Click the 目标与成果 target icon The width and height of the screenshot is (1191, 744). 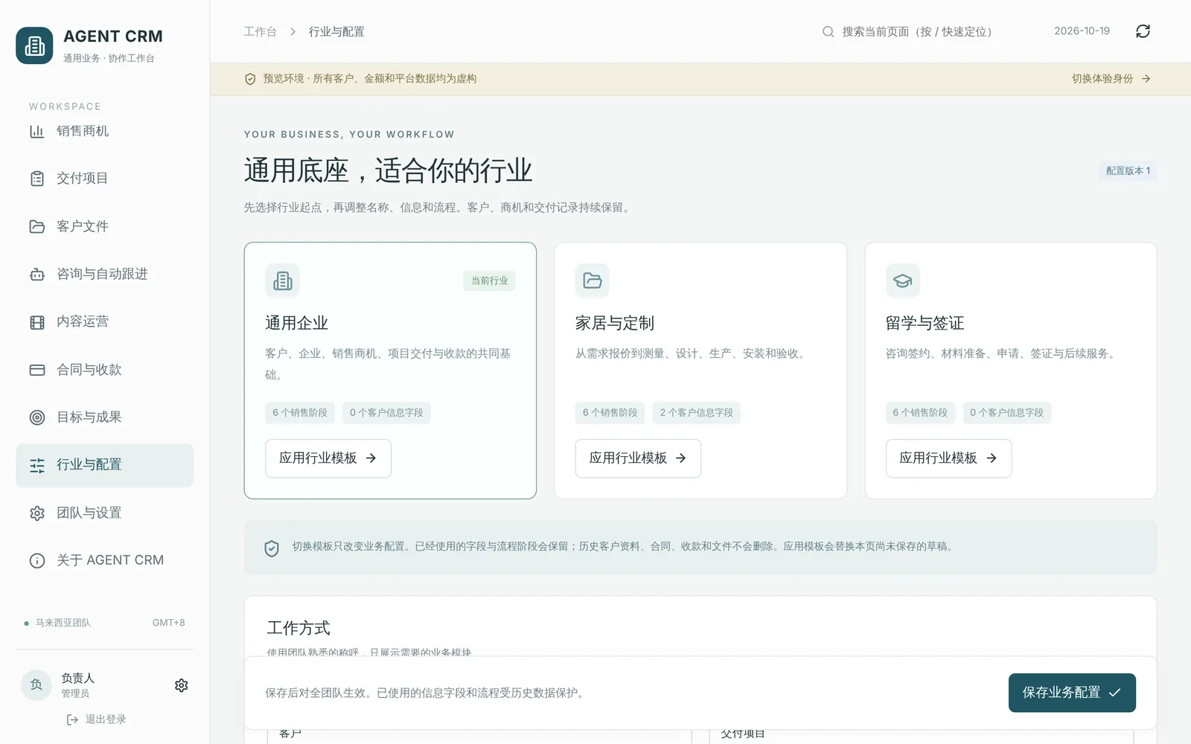point(37,417)
